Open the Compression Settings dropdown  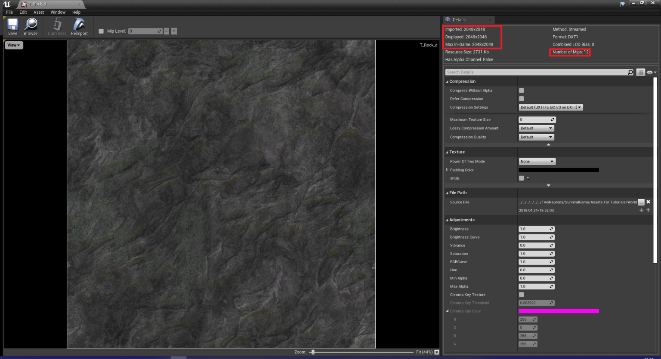point(550,107)
